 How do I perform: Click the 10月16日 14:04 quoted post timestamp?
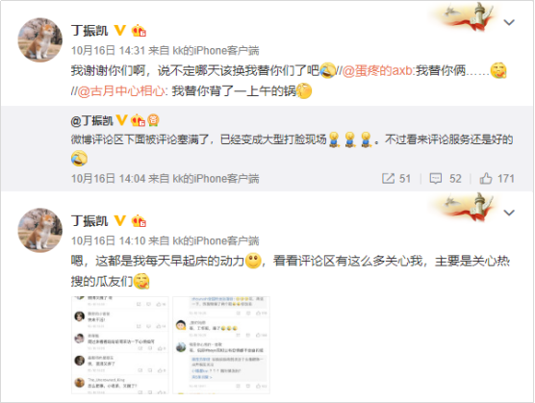click(108, 178)
